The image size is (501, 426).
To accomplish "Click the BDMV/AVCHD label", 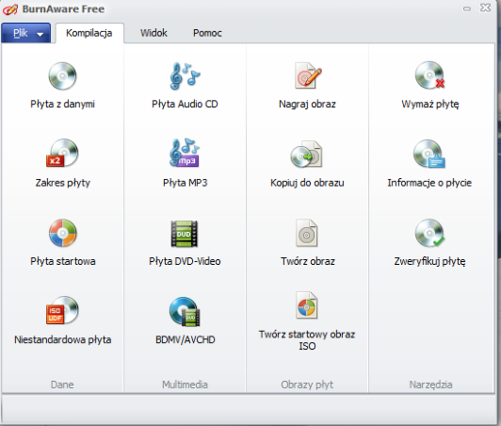I will click(x=185, y=339).
